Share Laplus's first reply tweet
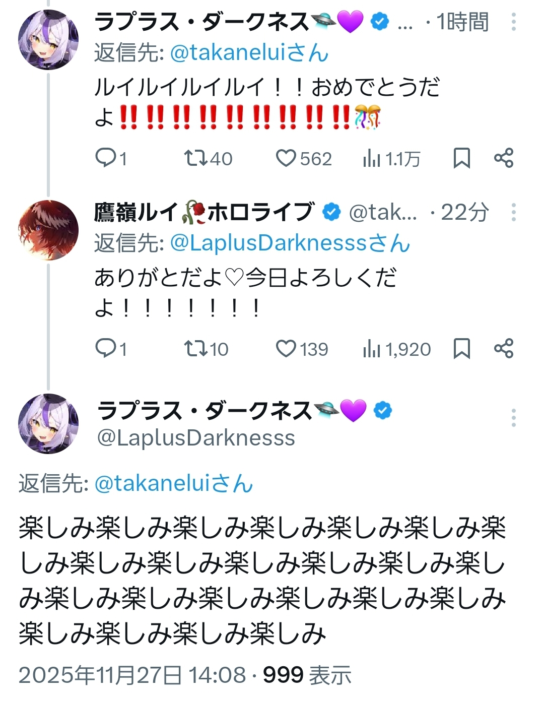 point(504,158)
